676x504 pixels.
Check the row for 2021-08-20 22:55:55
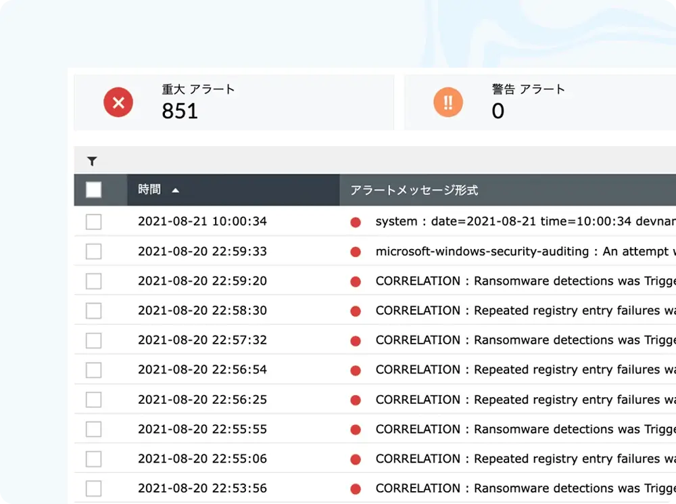coord(93,430)
